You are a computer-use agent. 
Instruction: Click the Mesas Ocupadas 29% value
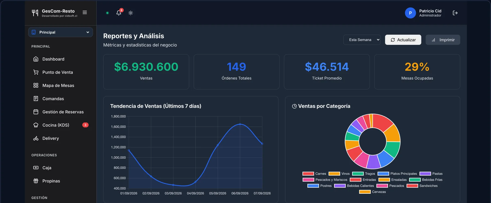pos(417,67)
